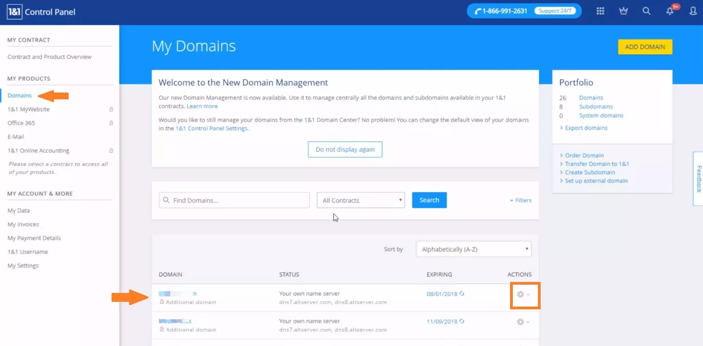The width and height of the screenshot is (703, 346).
Task: Click the ADD DOMAIN button
Action: [645, 47]
